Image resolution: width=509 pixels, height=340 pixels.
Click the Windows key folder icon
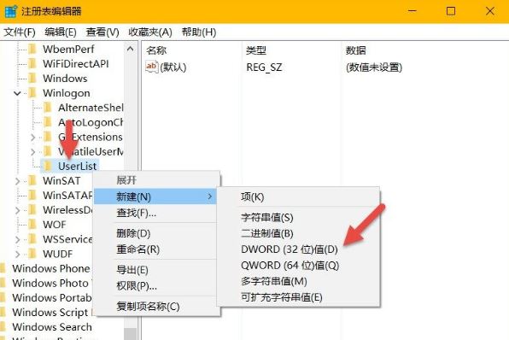(32, 79)
